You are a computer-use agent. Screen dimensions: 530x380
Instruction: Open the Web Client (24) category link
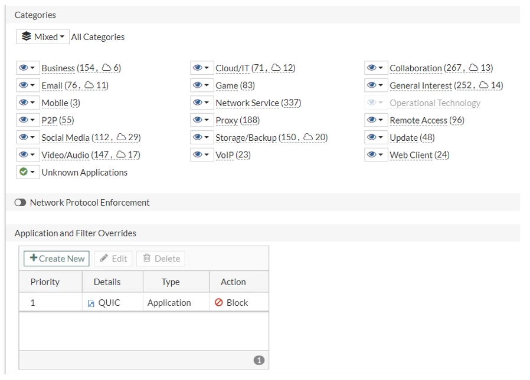coord(420,155)
